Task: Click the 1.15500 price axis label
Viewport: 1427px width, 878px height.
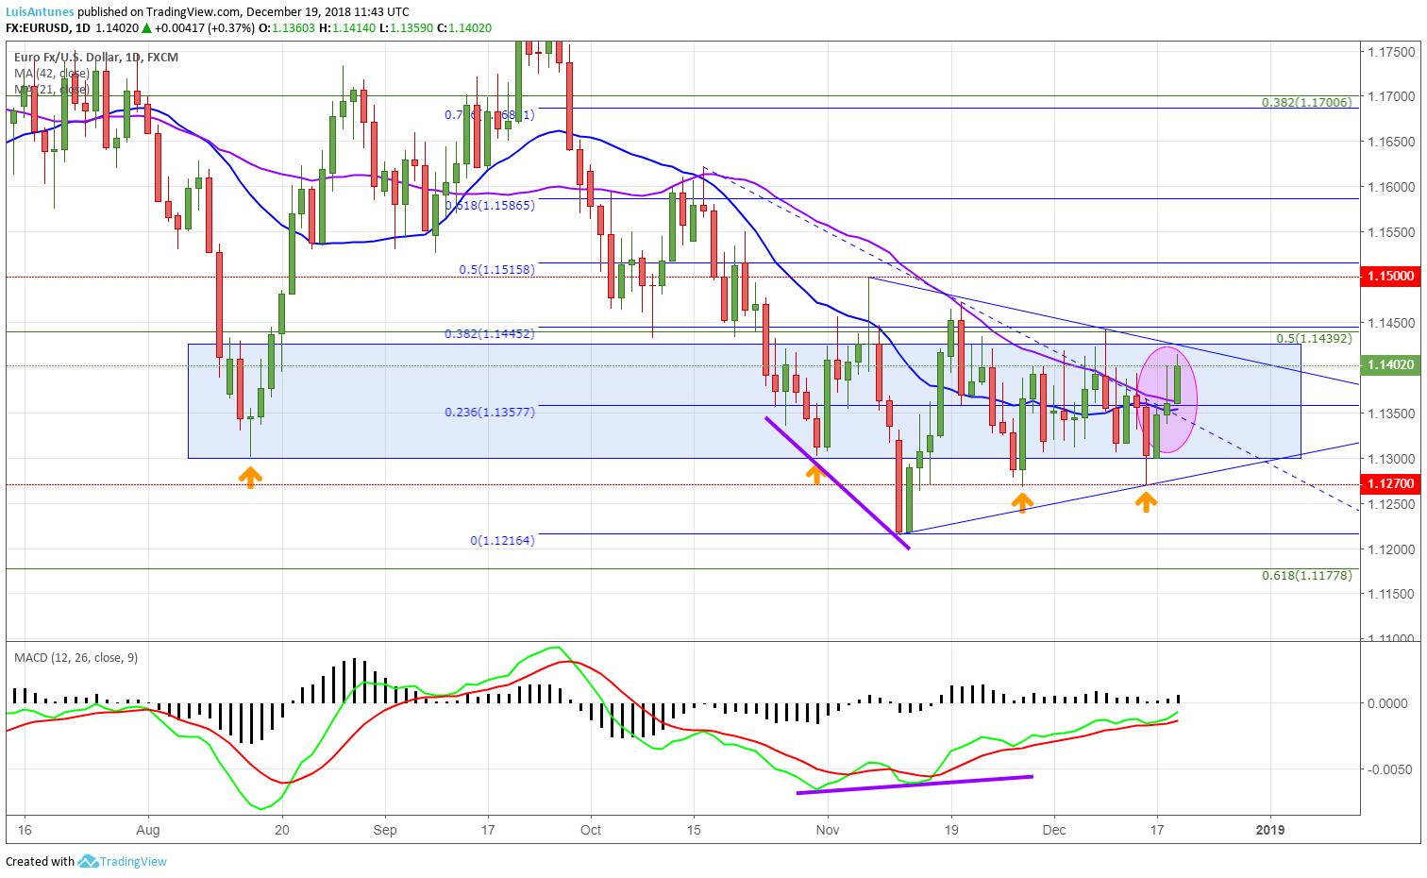Action: 1391,232
